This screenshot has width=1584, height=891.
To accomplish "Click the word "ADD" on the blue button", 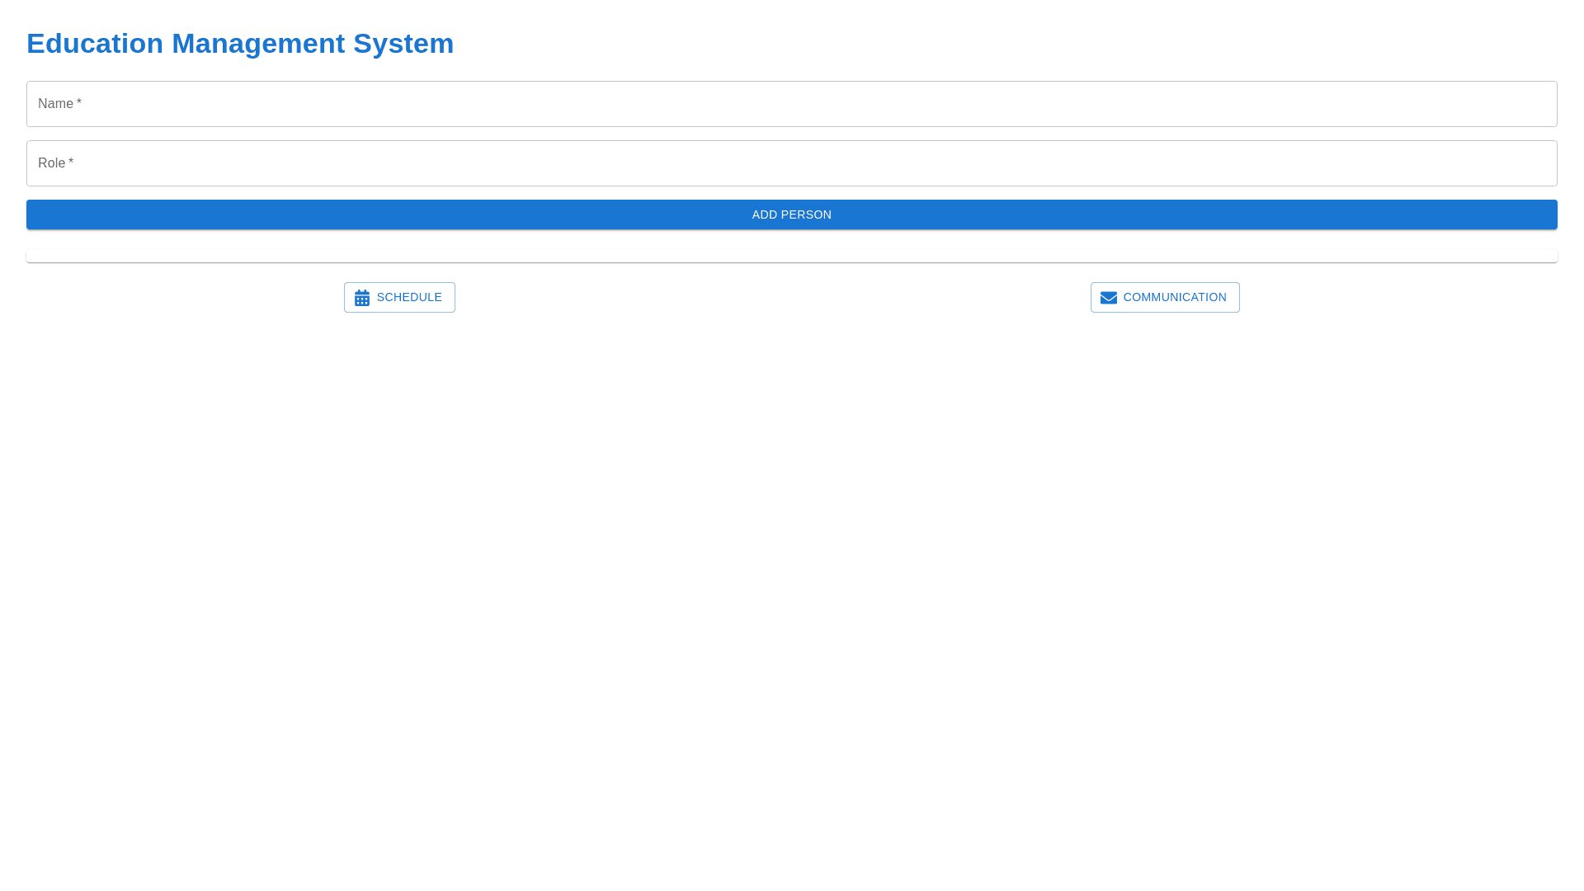I will (x=764, y=214).
